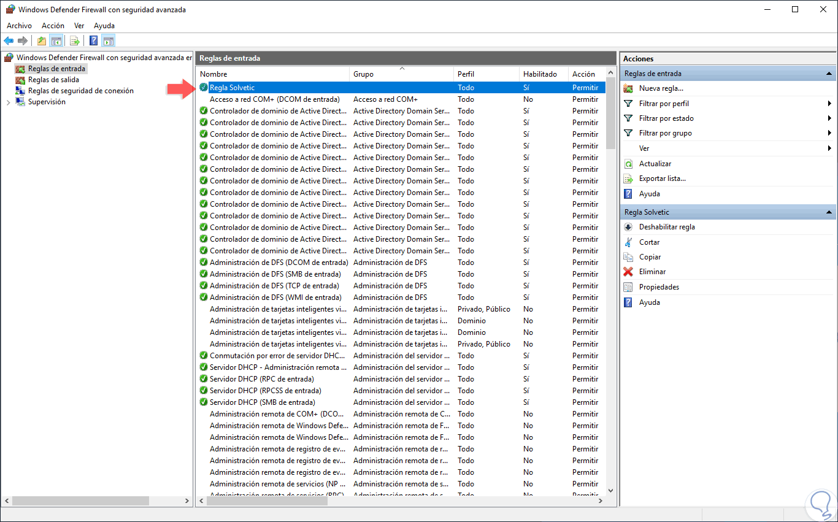Sort the rules by the Perfil column header

[487, 74]
